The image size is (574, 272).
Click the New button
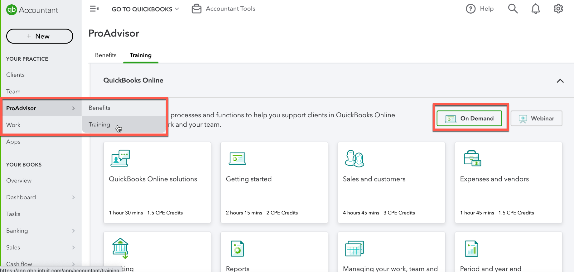pos(40,36)
